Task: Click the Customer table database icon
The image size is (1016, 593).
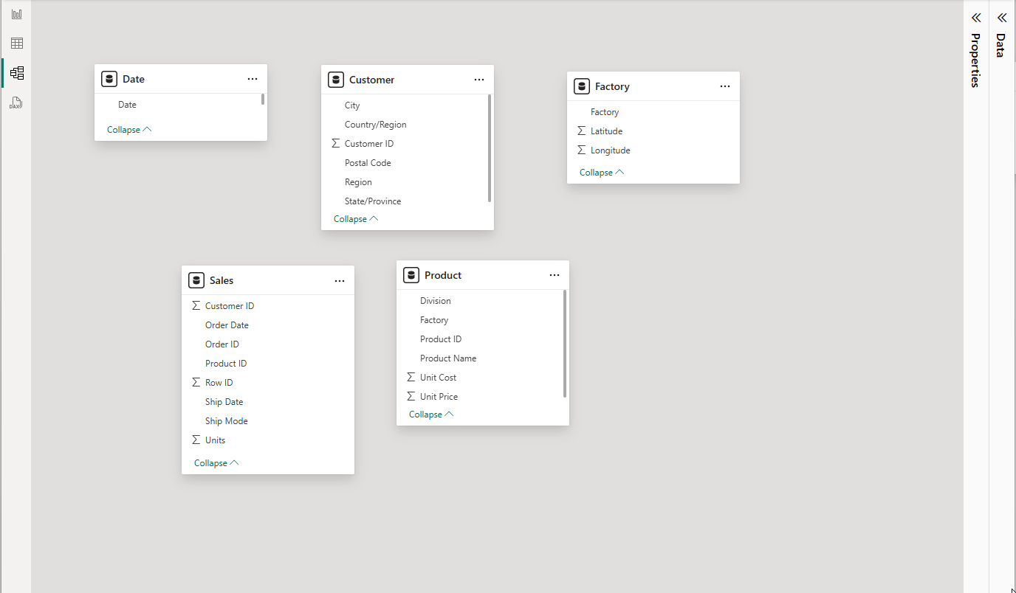Action: click(336, 80)
